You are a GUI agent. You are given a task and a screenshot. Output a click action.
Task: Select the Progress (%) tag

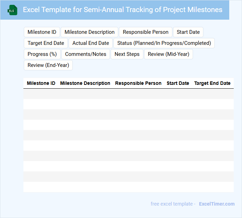pyautogui.click(x=42, y=54)
